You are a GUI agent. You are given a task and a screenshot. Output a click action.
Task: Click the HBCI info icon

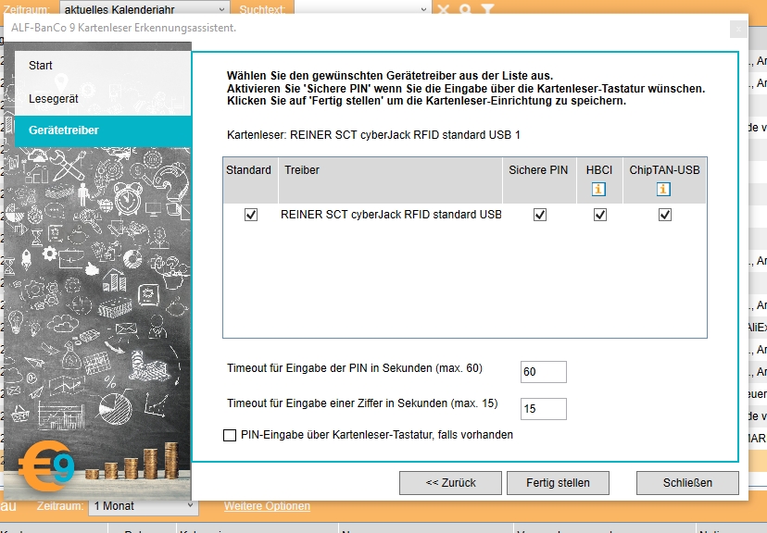click(x=598, y=189)
